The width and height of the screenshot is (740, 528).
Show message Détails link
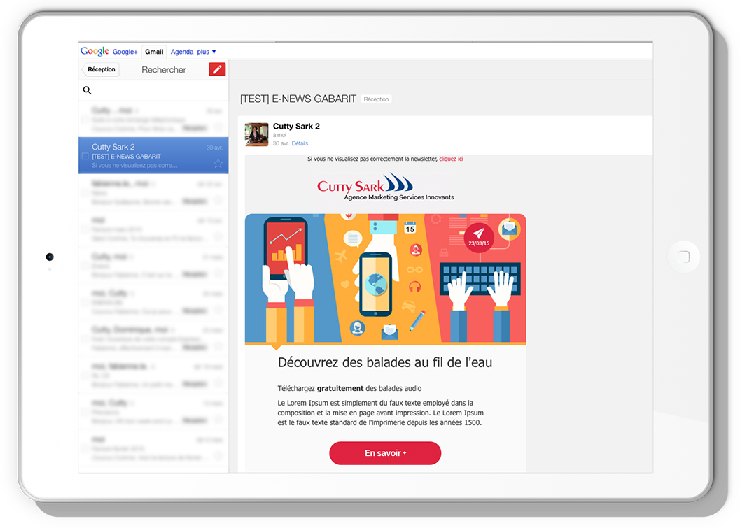300,143
